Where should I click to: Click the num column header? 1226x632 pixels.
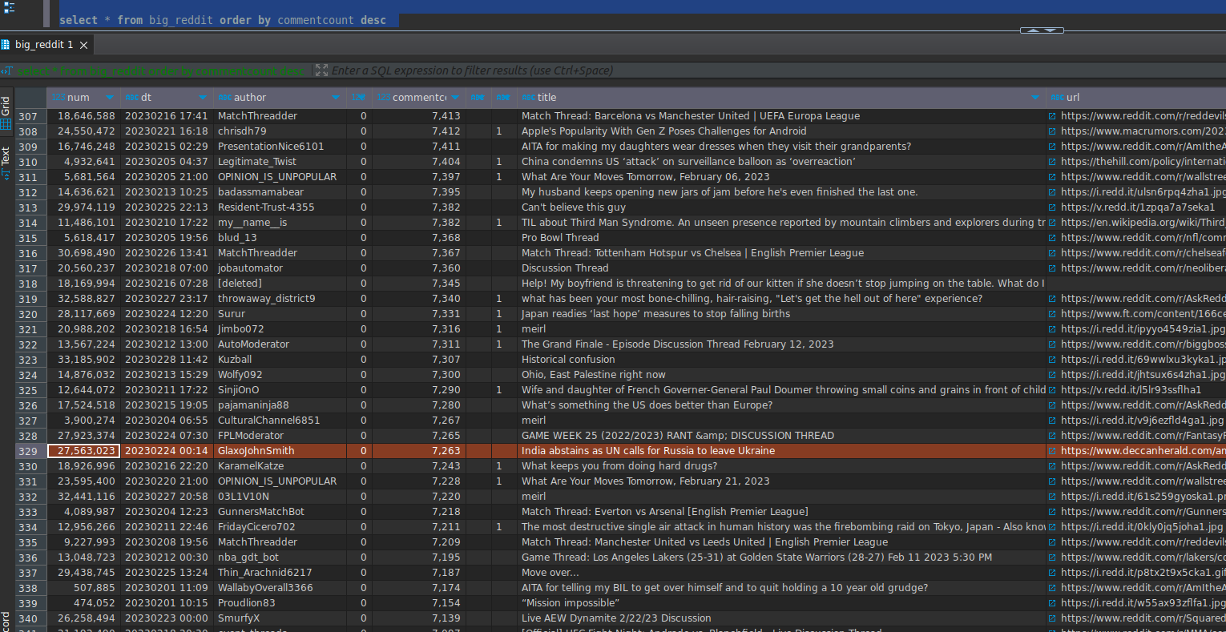pos(83,98)
